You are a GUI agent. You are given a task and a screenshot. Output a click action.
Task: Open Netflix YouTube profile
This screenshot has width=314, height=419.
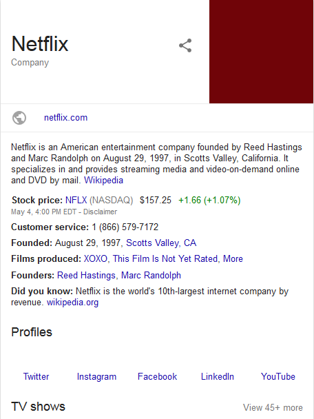278,376
